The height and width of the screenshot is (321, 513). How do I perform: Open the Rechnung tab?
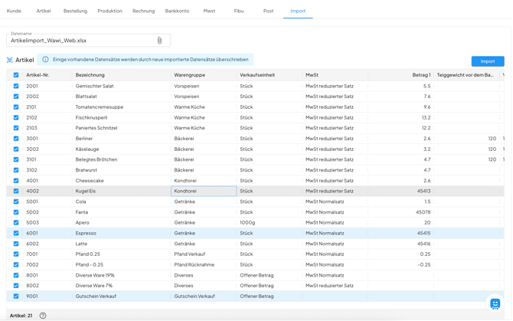click(143, 11)
